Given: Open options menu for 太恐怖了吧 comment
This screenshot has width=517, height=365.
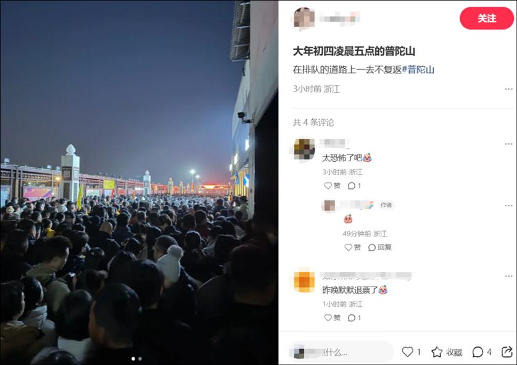Looking at the screenshot, I should point(509,144).
